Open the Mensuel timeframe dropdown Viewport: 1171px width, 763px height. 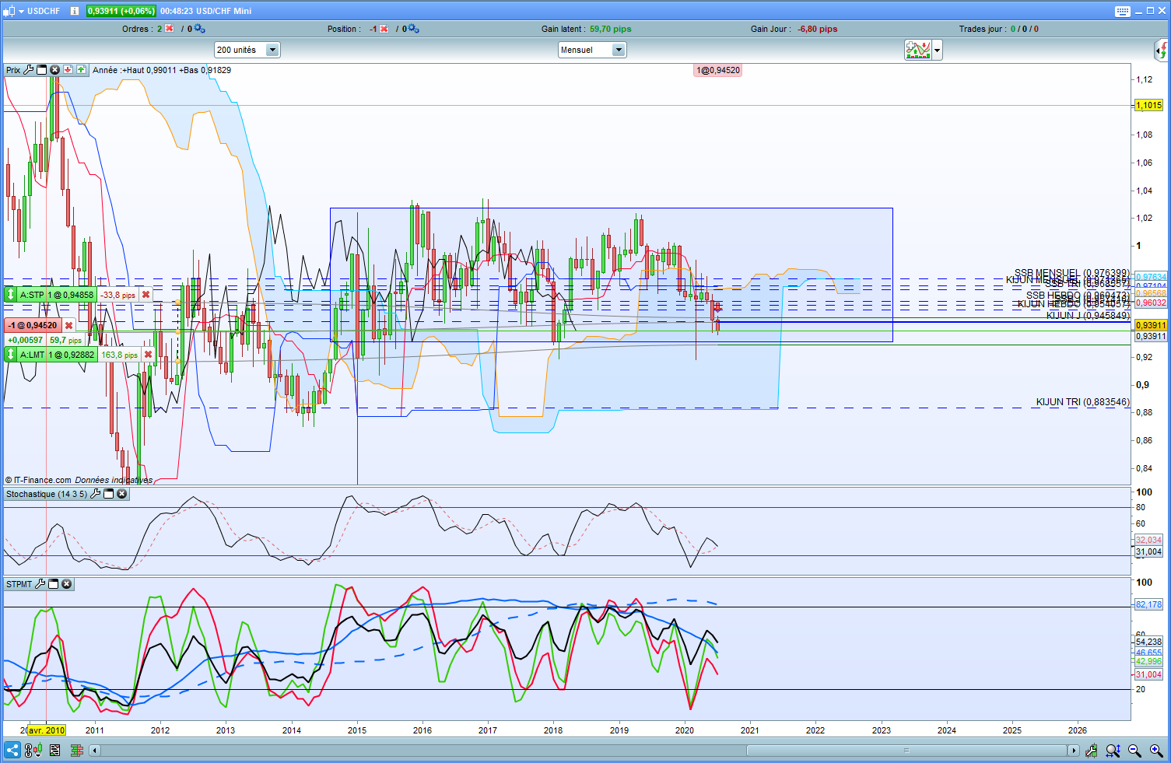pyautogui.click(x=619, y=50)
